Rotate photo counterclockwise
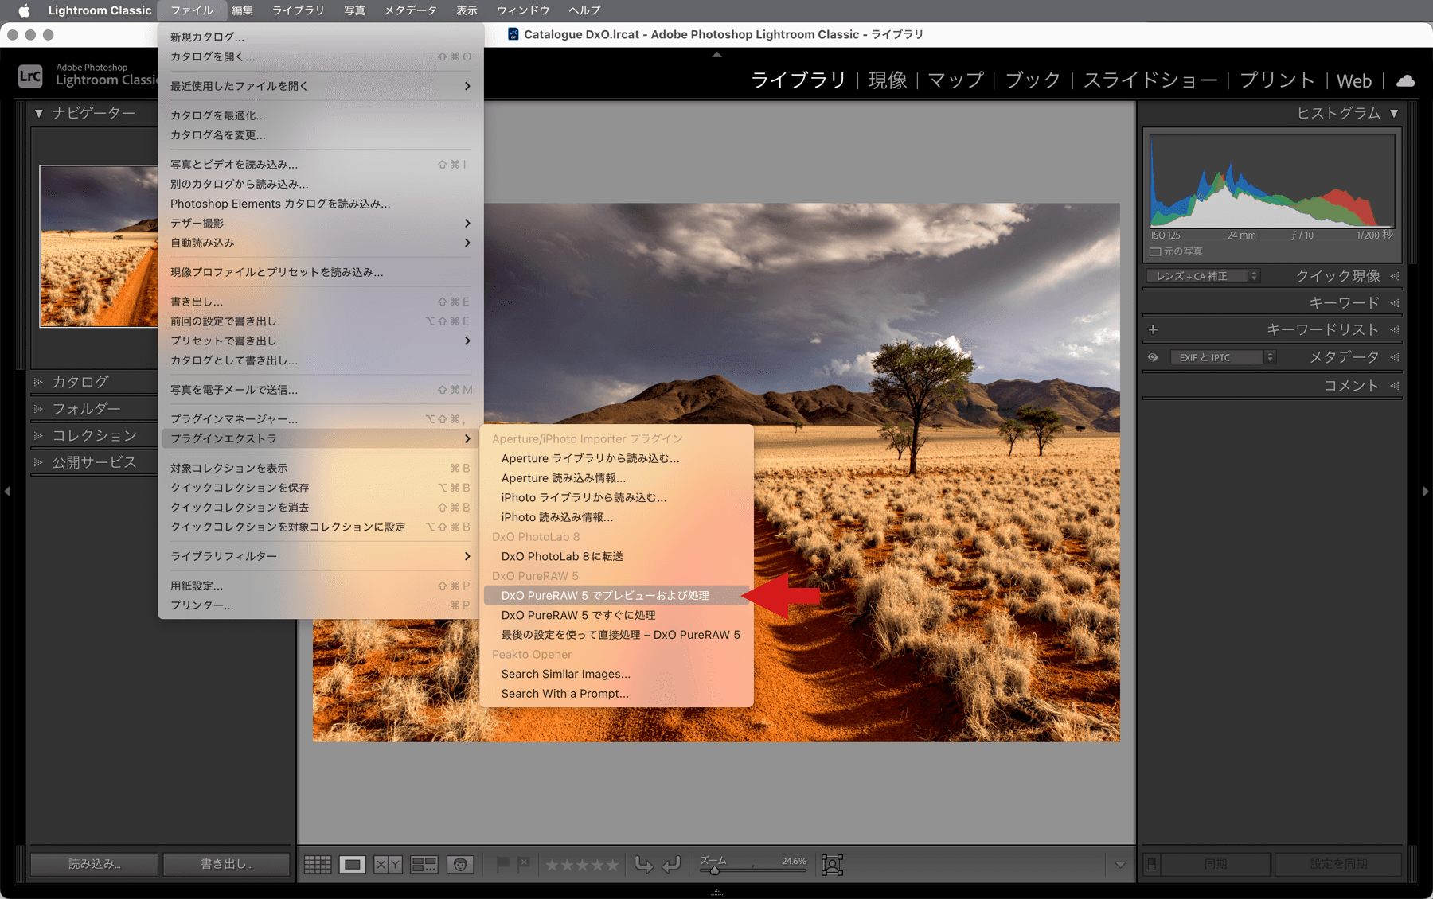The image size is (1433, 899). (643, 864)
